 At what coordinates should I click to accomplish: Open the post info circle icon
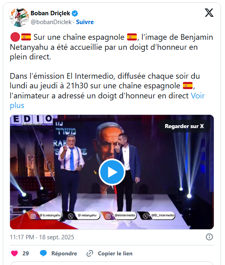point(209,237)
